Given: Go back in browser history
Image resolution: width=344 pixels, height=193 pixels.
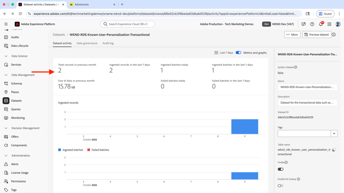Looking at the screenshot, I should (5, 14).
